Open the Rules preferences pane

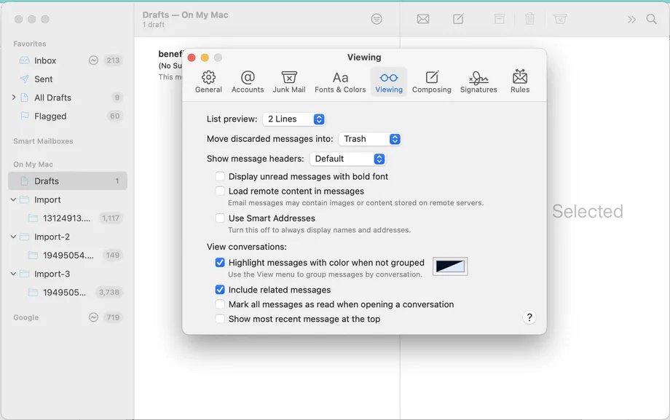coord(520,82)
